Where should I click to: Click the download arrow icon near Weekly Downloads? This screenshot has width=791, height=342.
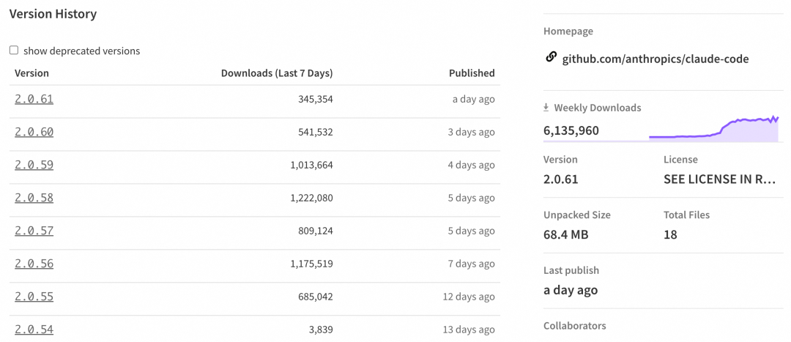coord(546,108)
